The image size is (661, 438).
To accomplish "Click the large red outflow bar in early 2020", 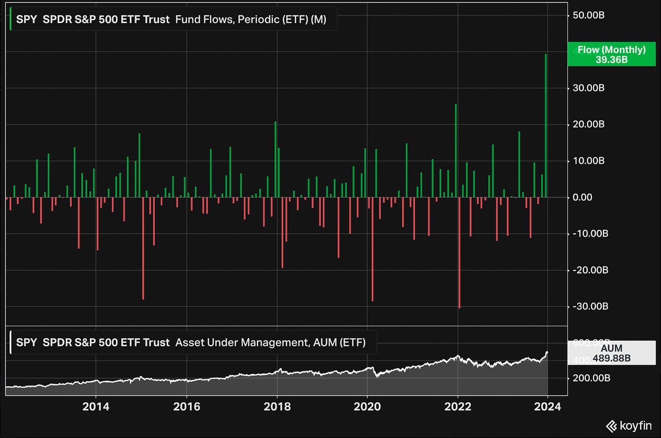I will click(x=373, y=249).
